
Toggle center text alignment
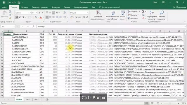[x=50, y=17]
